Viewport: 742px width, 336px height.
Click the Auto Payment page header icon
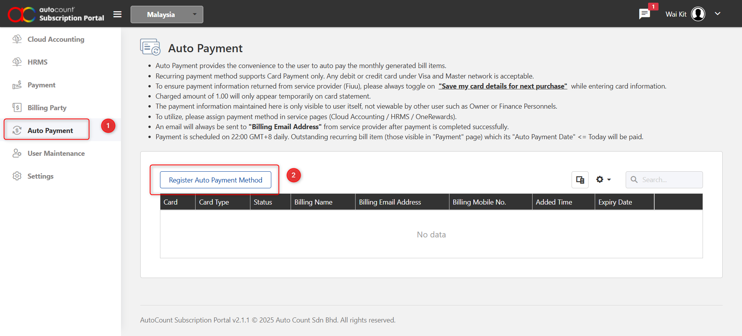150,47
